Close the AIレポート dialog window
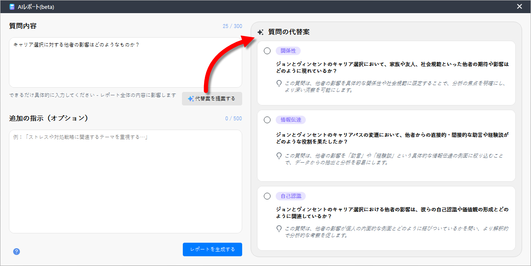Image resolution: width=531 pixels, height=266 pixels. point(520,6)
